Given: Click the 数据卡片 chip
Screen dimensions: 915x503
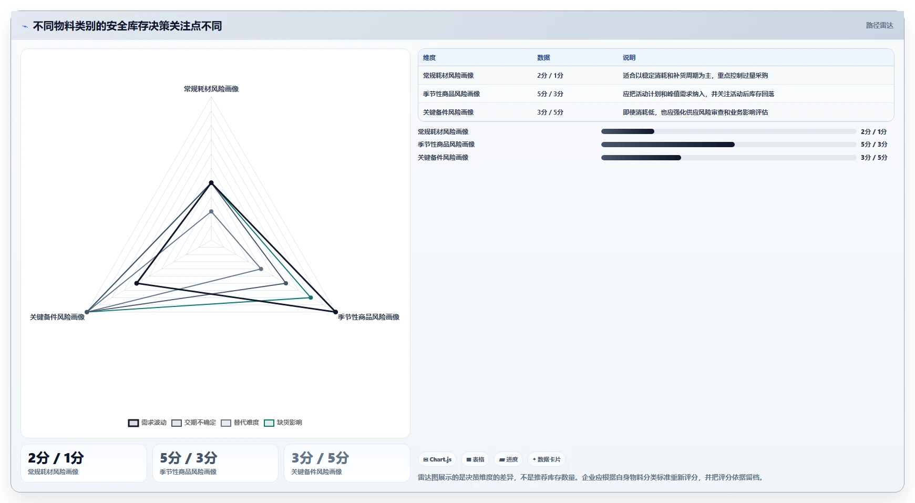Looking at the screenshot, I should (547, 459).
